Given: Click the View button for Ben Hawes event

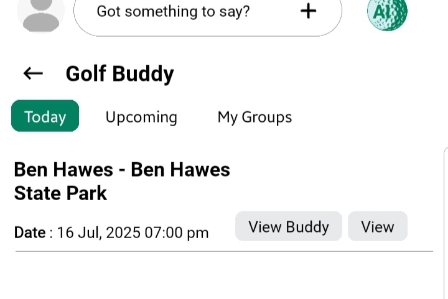Looking at the screenshot, I should tap(377, 226).
